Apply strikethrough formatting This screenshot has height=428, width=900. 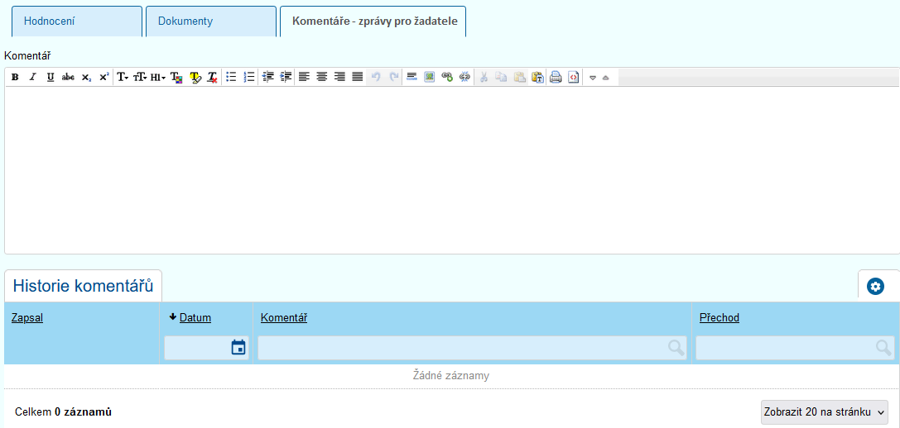pyautogui.click(x=68, y=78)
